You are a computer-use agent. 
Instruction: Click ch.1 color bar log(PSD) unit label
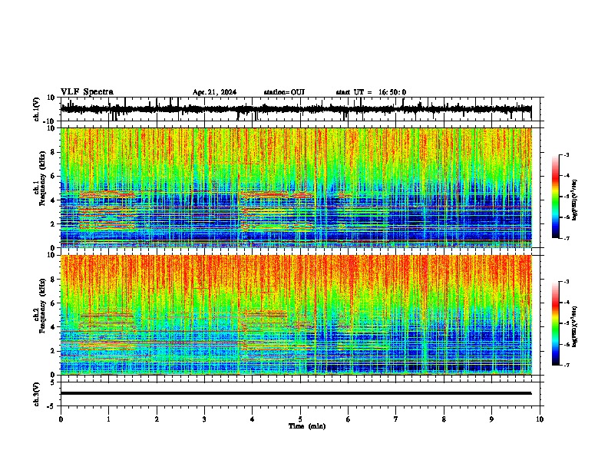(575, 200)
